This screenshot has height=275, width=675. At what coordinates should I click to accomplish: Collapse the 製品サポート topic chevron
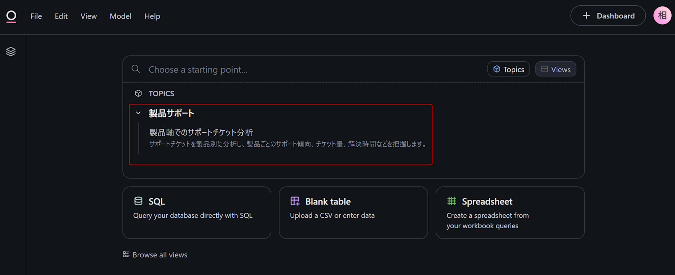tap(138, 113)
